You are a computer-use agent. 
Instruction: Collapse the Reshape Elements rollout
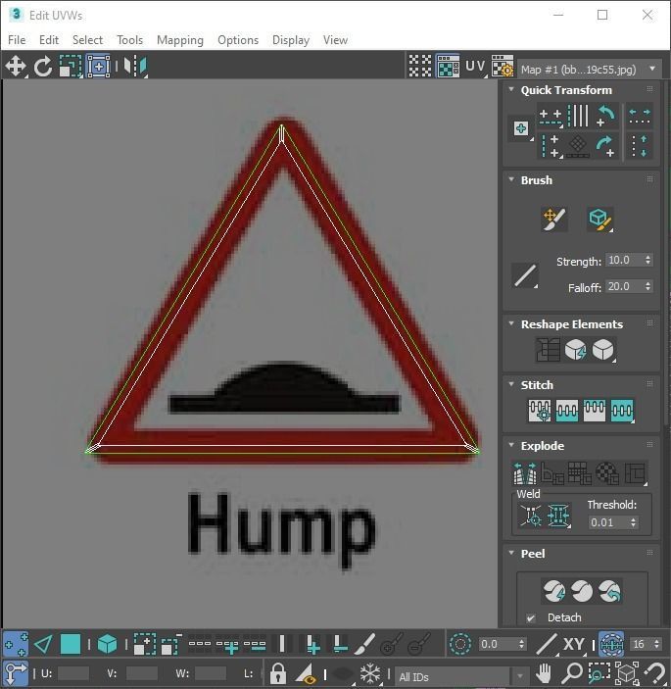click(511, 323)
